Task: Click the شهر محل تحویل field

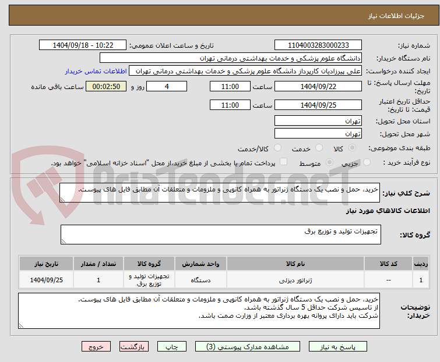Action: tap(318, 134)
